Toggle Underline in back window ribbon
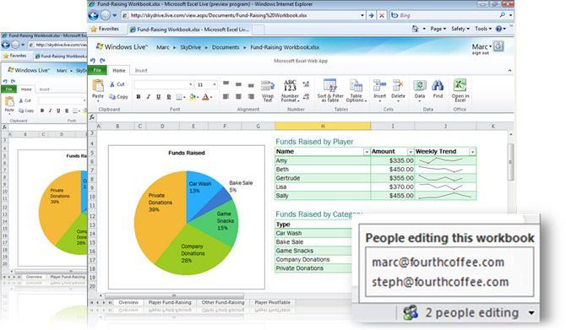The height and width of the screenshot is (330, 566). (58, 111)
